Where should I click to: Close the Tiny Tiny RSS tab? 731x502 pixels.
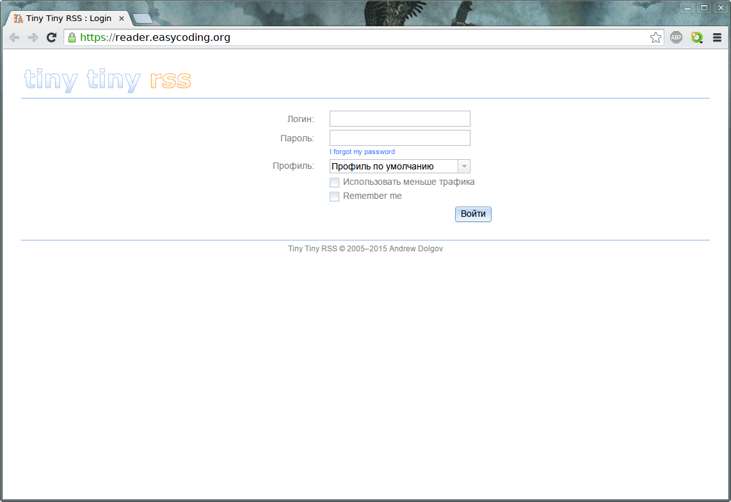122,19
